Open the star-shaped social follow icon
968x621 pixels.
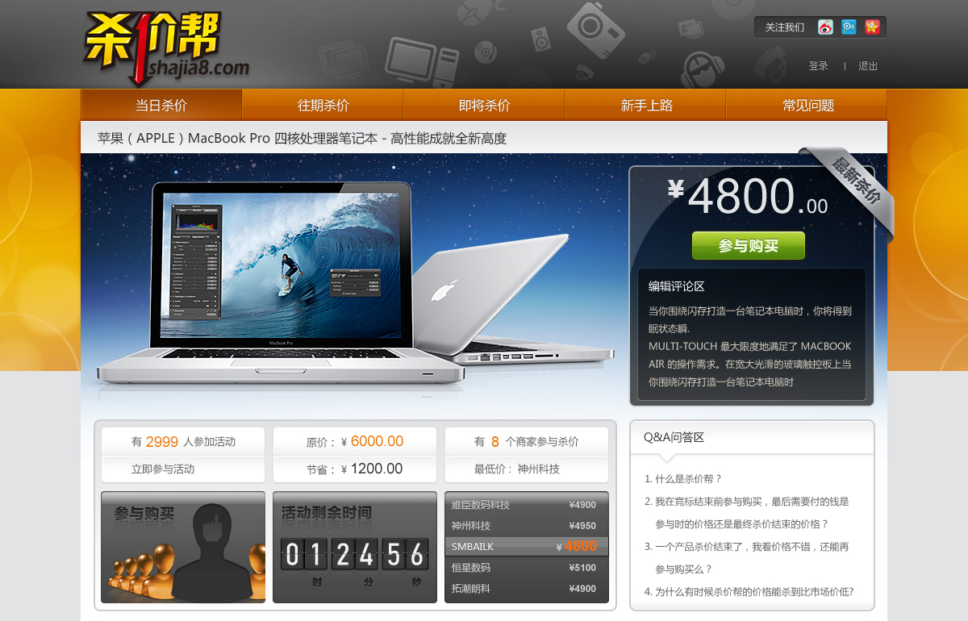(x=872, y=27)
